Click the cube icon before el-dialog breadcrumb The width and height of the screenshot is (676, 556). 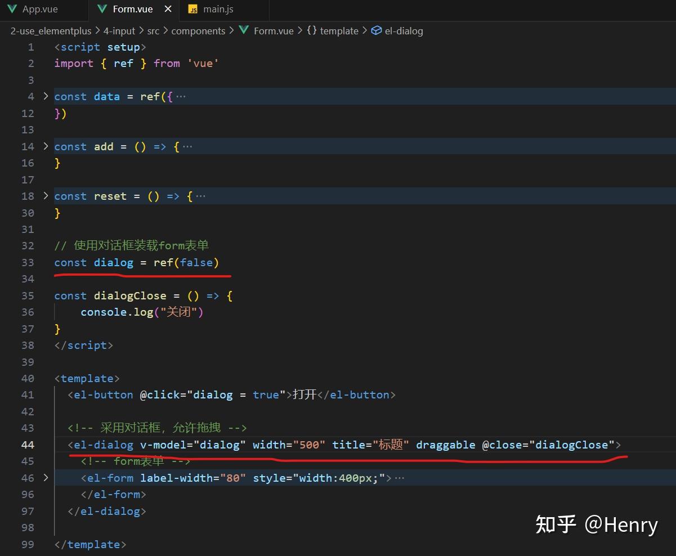click(376, 30)
